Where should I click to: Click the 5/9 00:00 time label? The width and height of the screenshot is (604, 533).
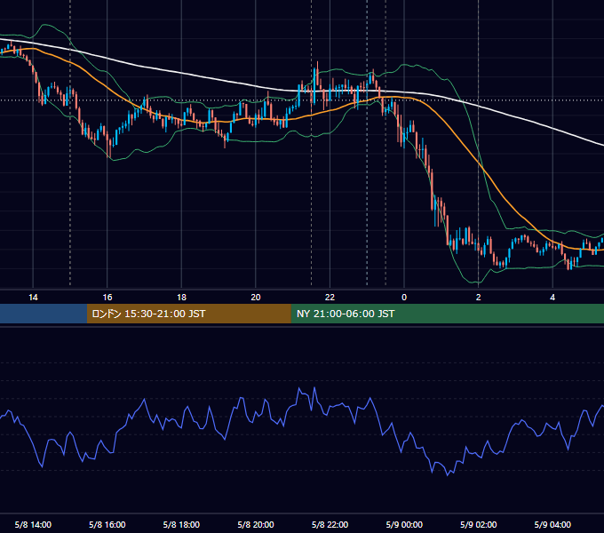point(404,524)
